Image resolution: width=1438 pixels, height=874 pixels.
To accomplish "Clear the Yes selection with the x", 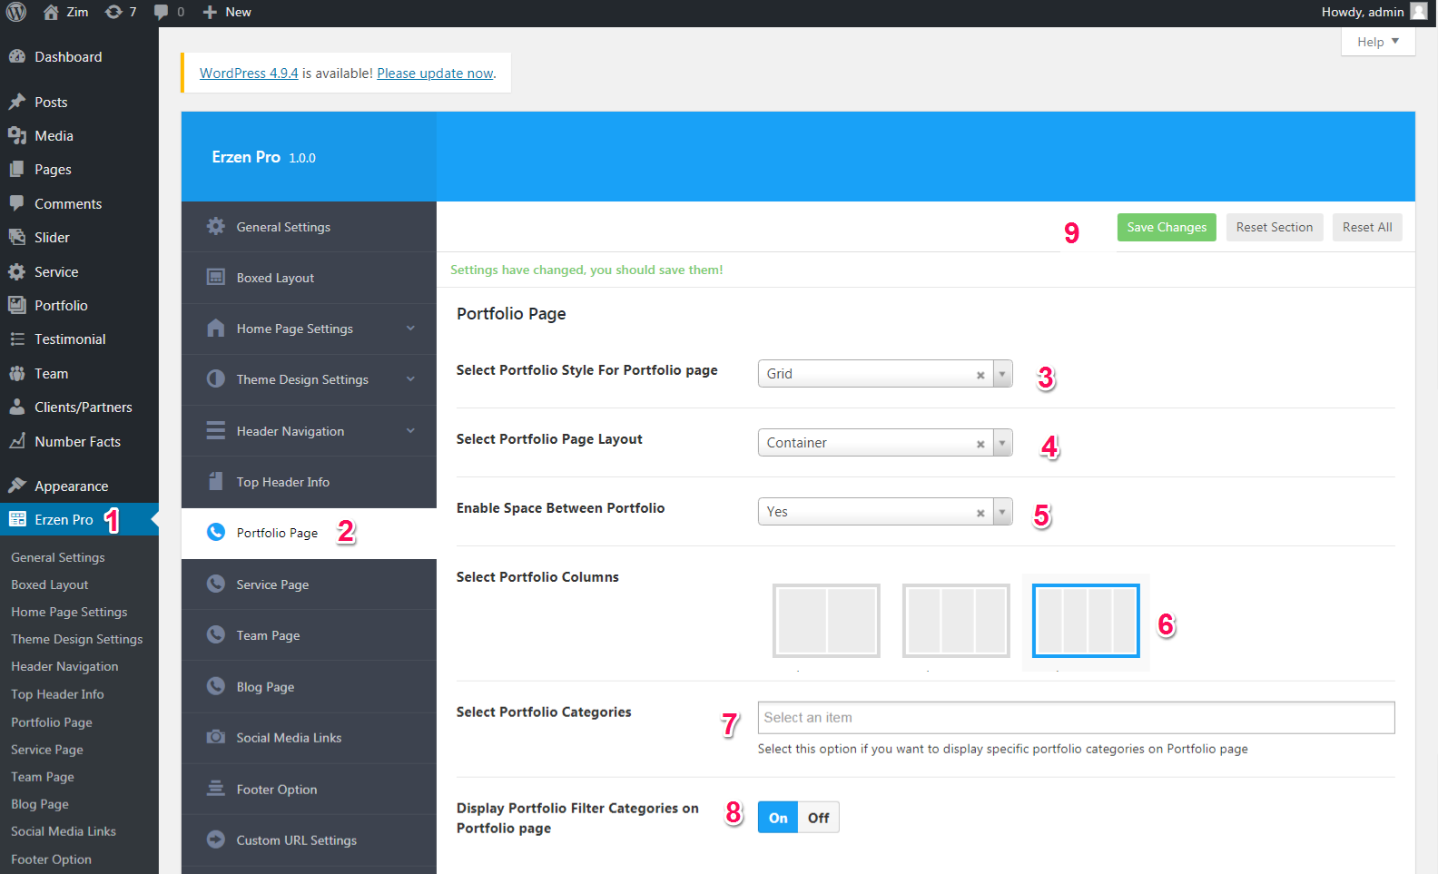I will click(980, 513).
